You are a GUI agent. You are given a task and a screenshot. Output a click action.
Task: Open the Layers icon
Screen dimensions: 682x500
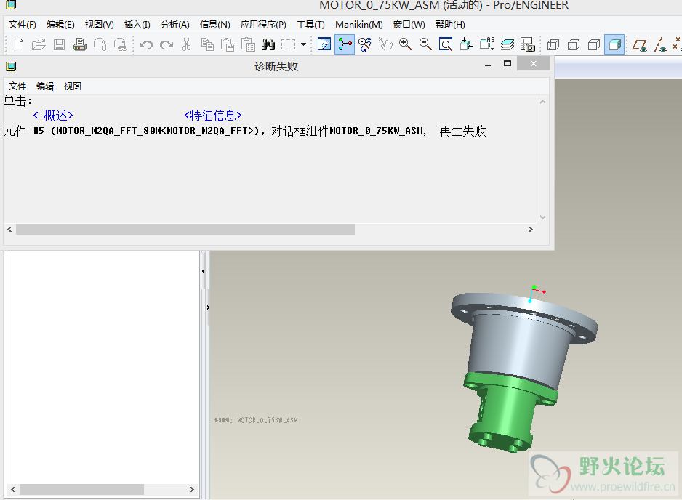(x=508, y=44)
